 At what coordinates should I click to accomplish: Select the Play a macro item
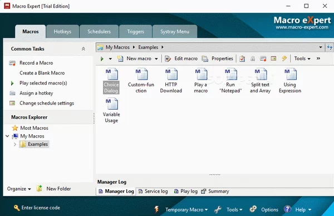click(200, 81)
